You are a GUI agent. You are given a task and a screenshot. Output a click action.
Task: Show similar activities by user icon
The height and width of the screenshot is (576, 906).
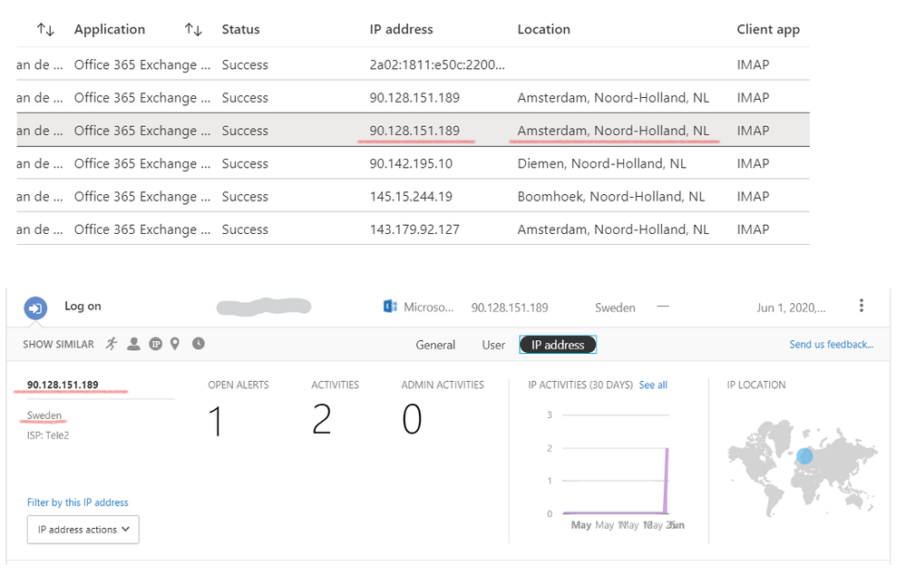pyautogui.click(x=133, y=344)
